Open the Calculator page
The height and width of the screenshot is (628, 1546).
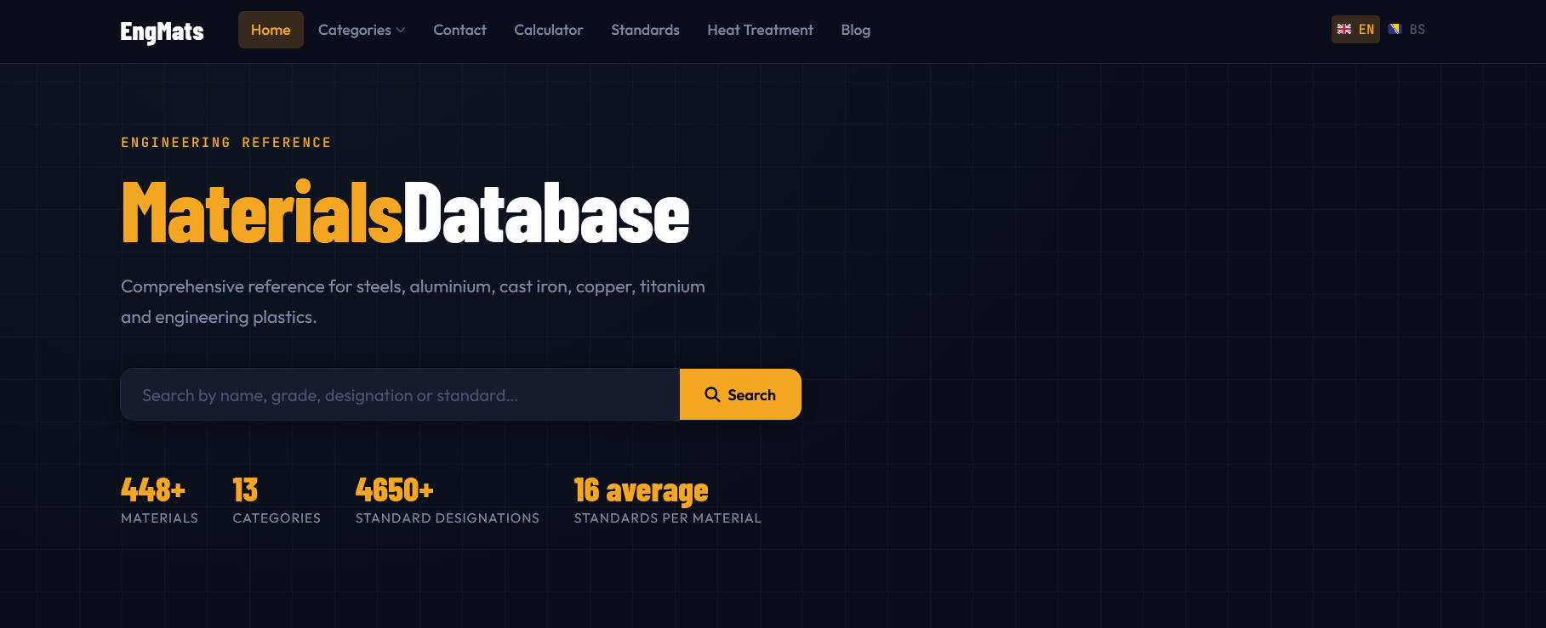click(x=549, y=30)
